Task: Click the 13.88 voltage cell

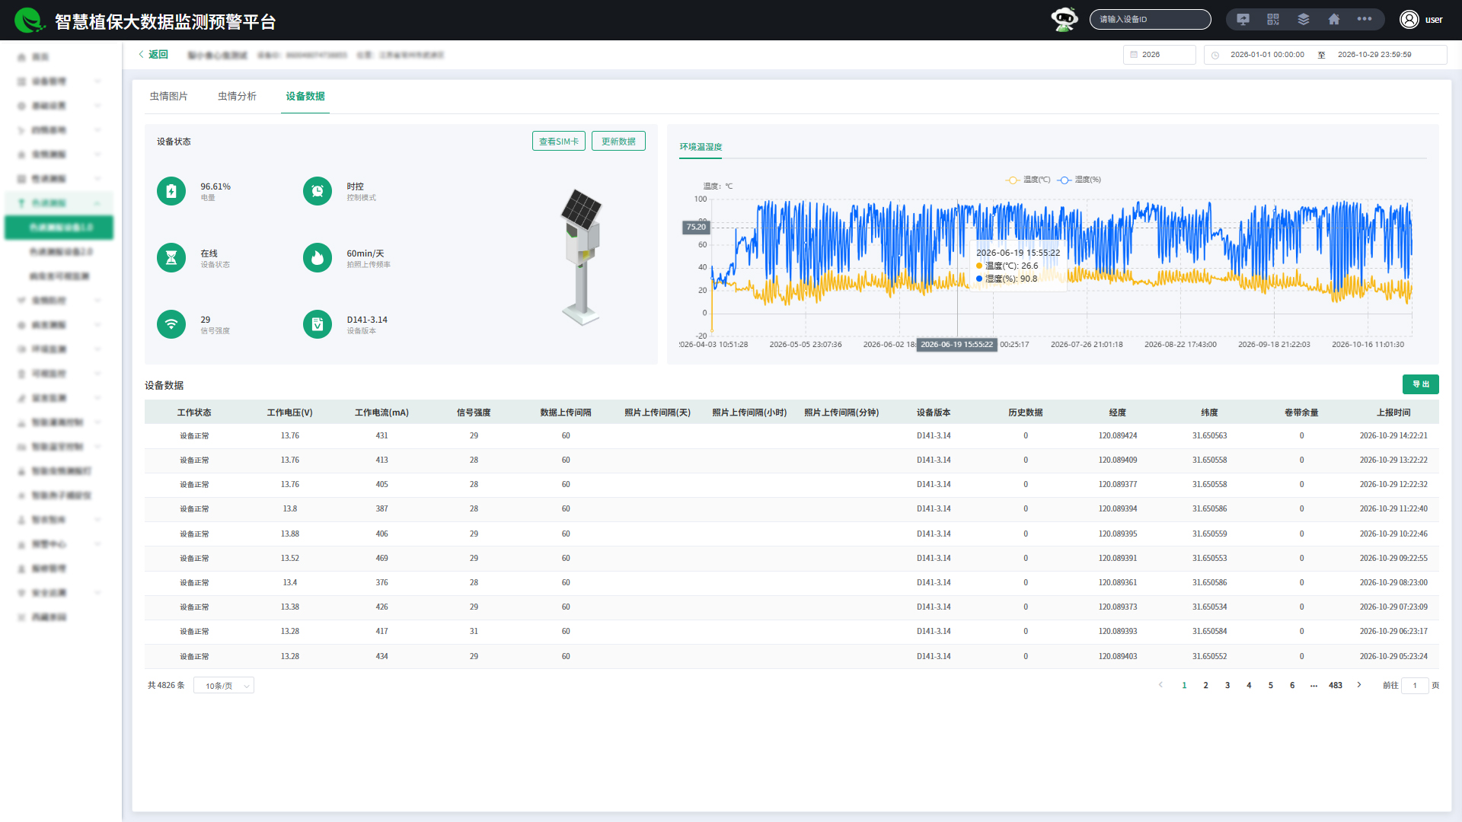Action: point(289,534)
